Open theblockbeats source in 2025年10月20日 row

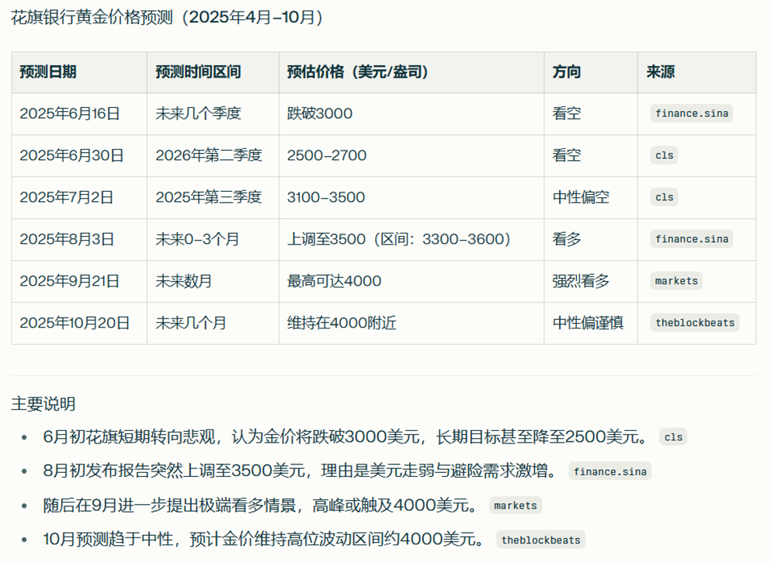coord(694,323)
